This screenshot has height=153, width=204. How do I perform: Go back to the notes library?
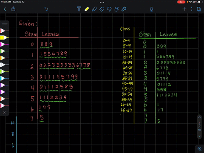tap(5, 9)
